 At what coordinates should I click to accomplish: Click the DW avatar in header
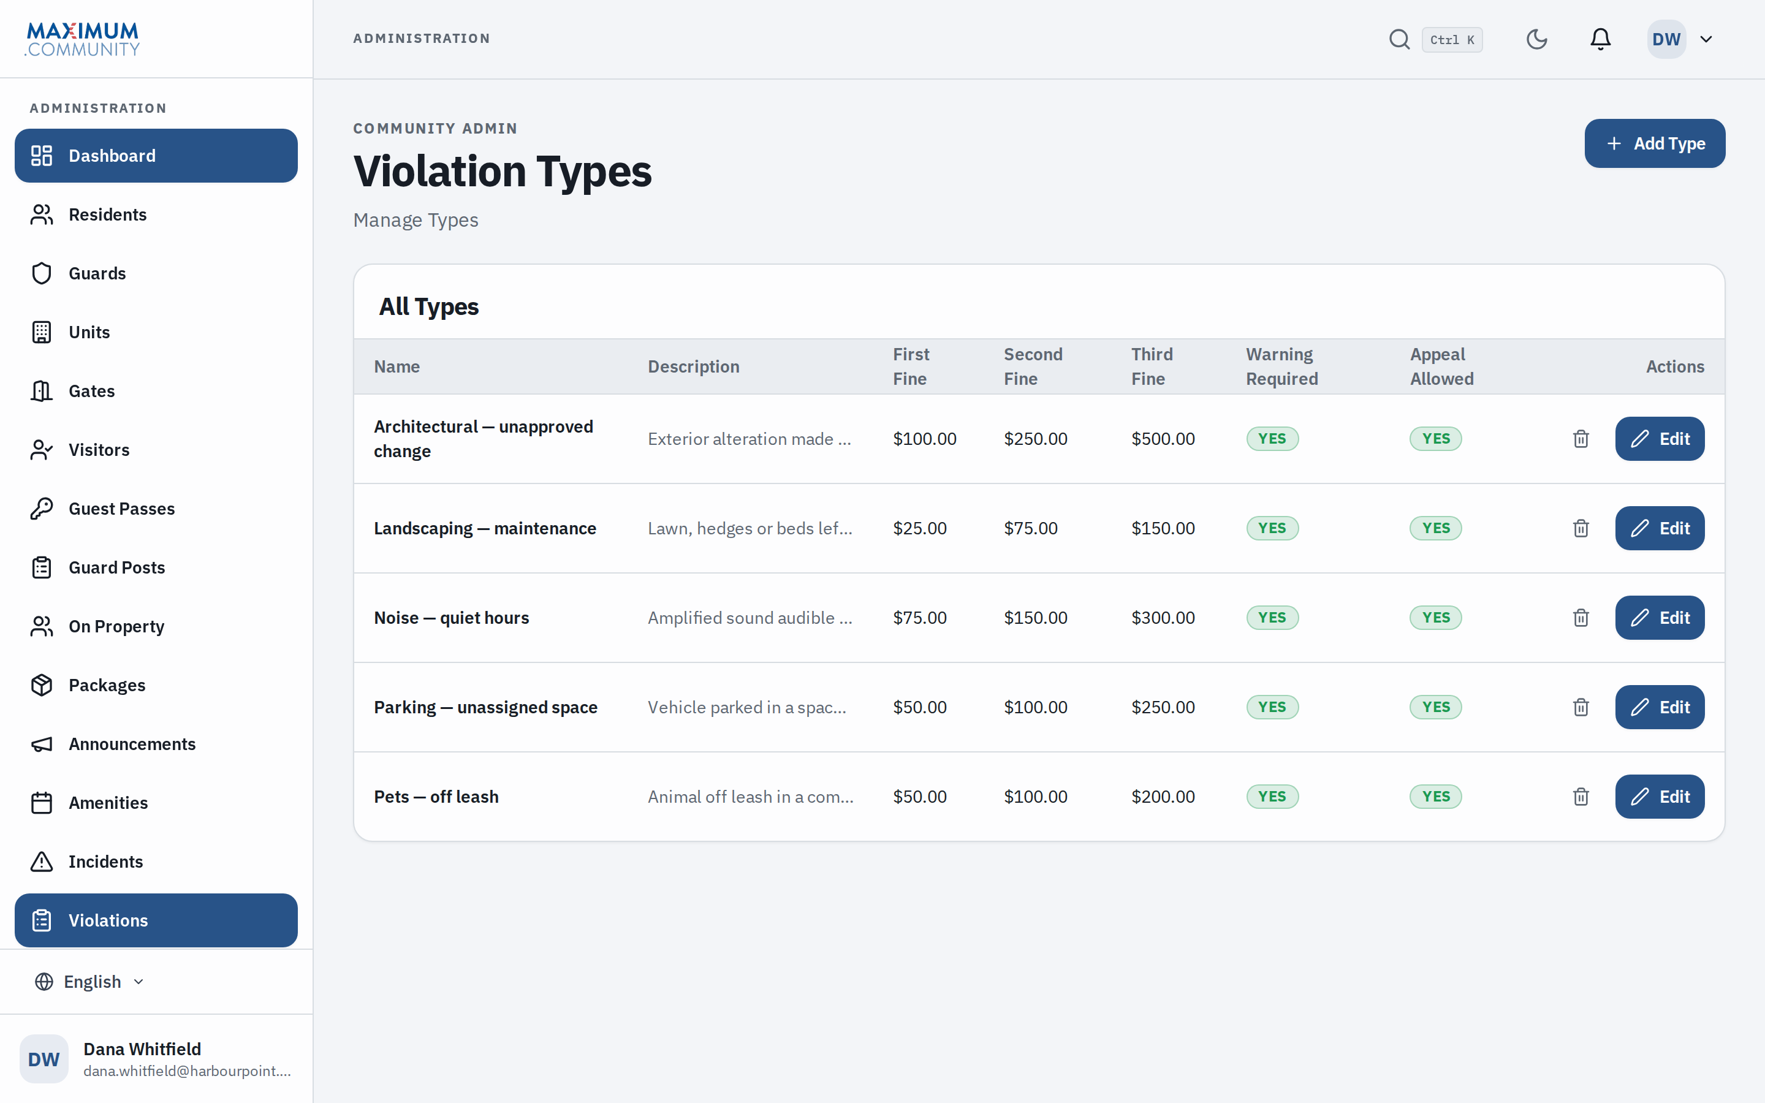click(x=1666, y=39)
